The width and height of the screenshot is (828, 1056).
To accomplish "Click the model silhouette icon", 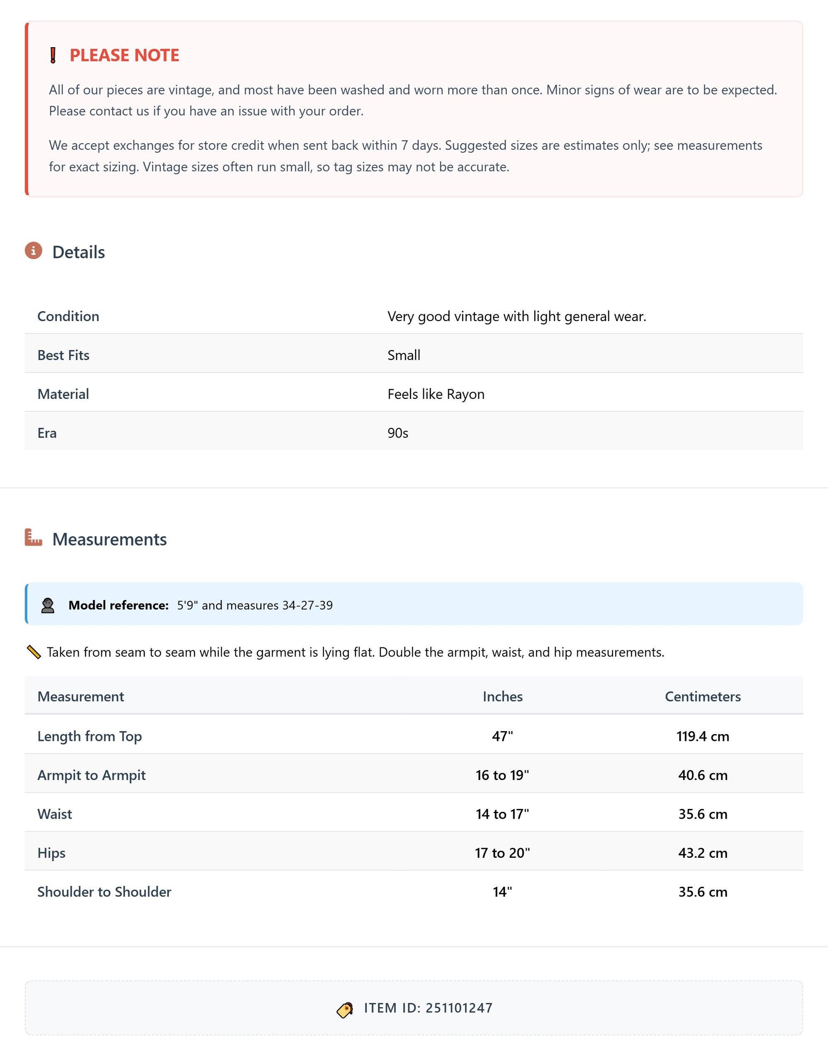I will coord(48,605).
